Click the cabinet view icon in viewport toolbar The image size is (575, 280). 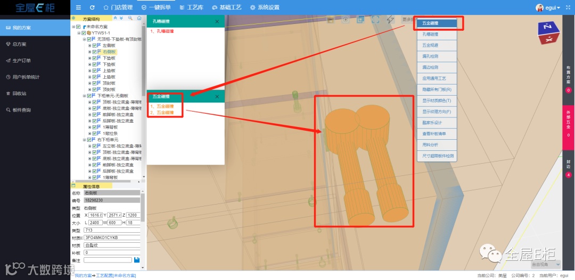pyautogui.click(x=331, y=20)
